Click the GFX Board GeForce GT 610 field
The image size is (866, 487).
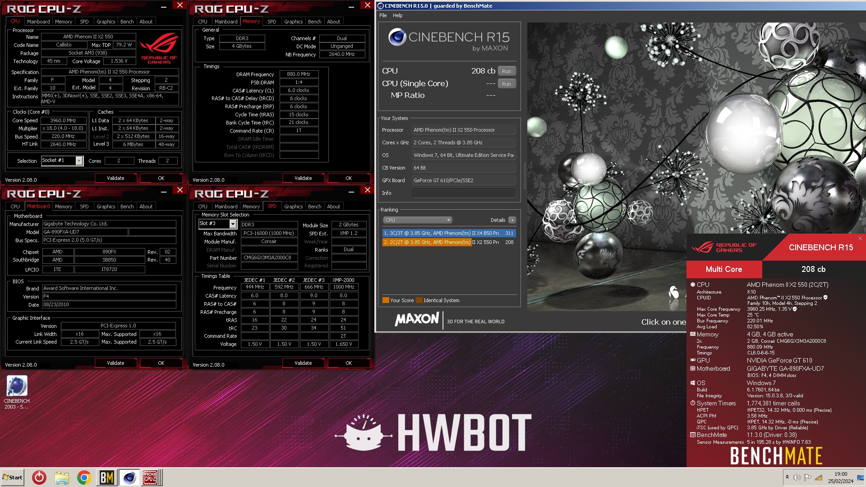(x=464, y=180)
